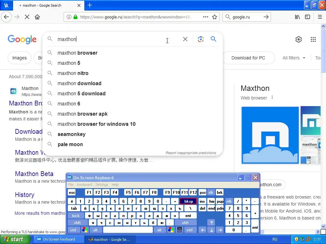Click Report inappropriate predictions
Image resolution: width=326 pixels, height=244 pixels.
191,153
